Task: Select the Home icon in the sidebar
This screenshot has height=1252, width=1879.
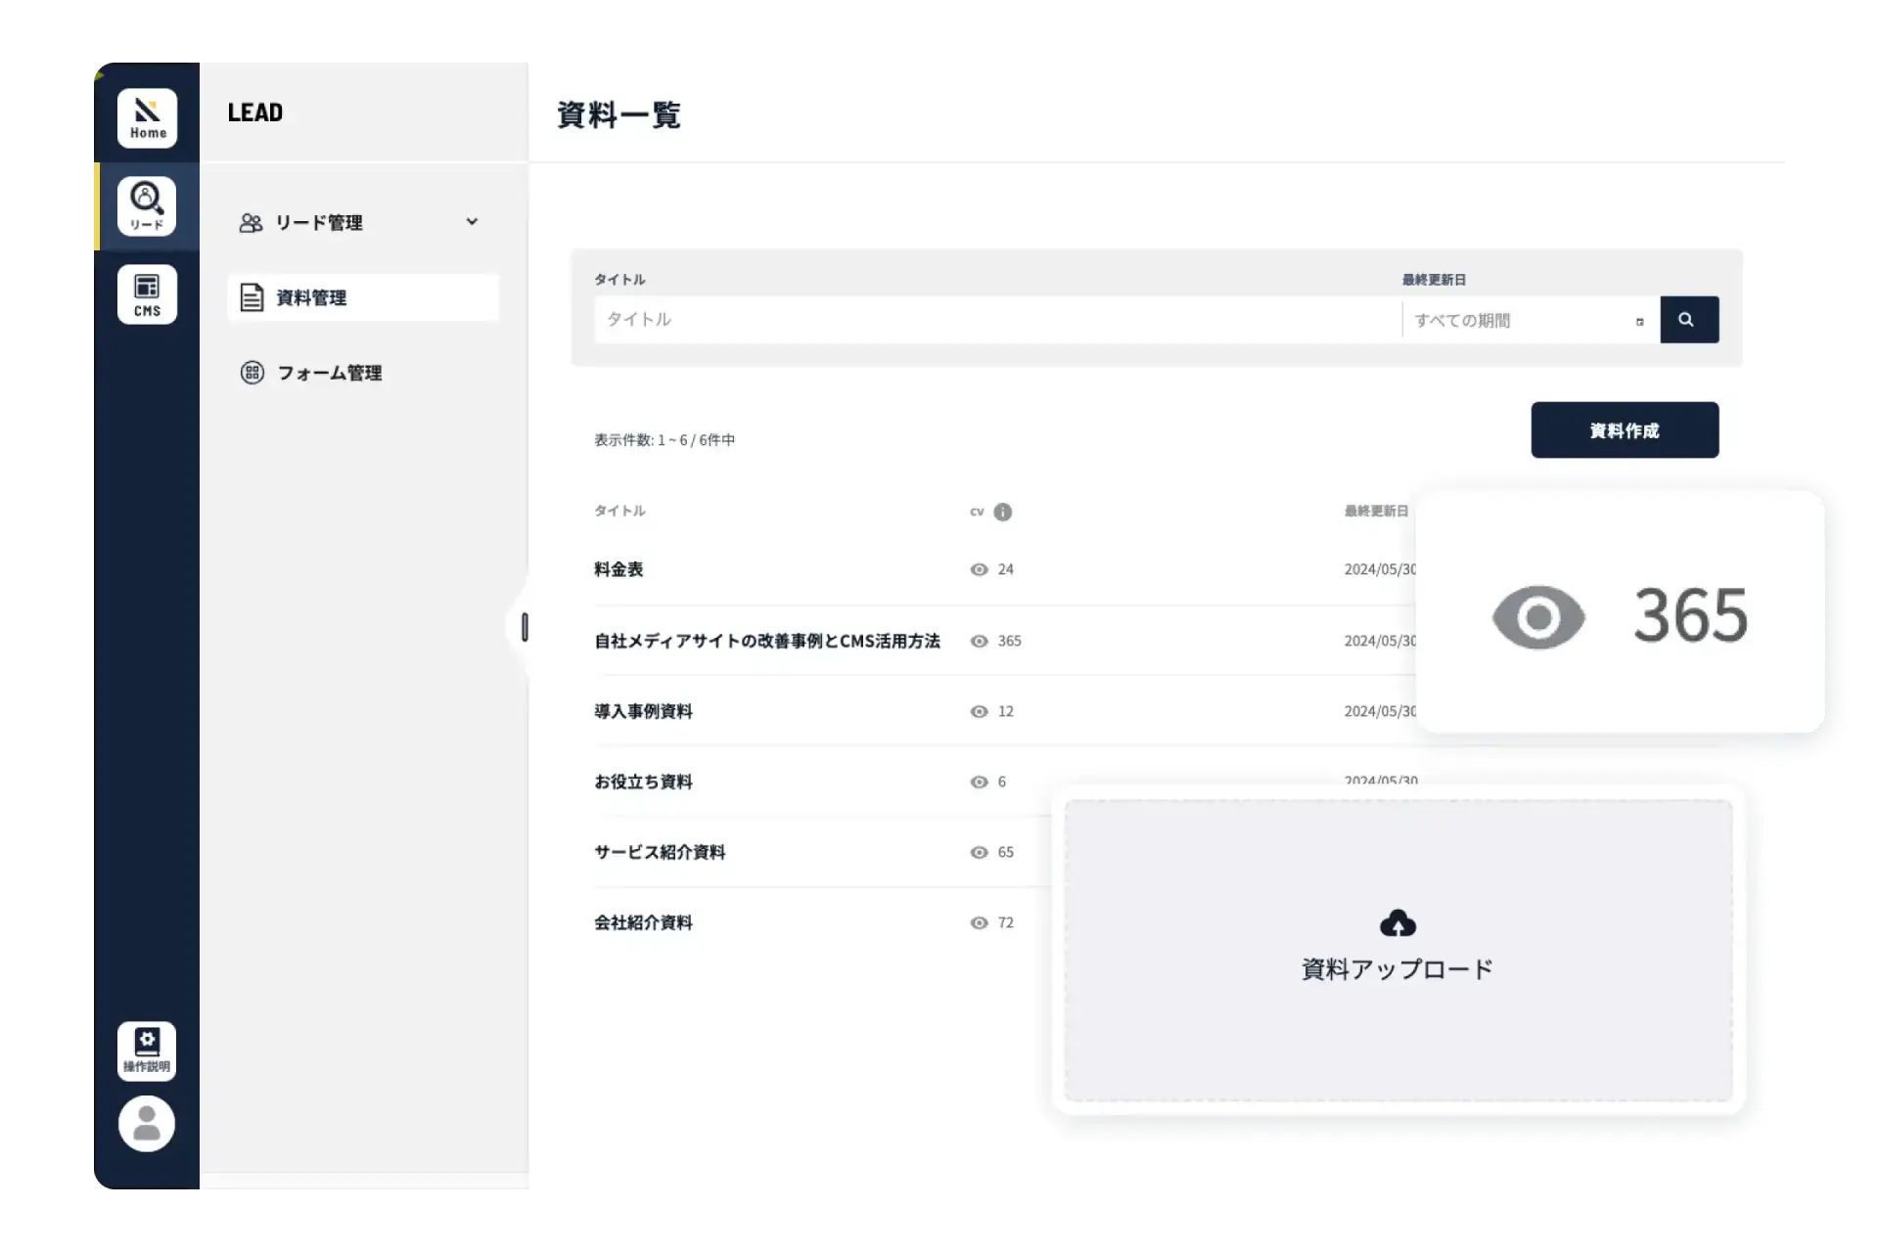Action: [147, 117]
